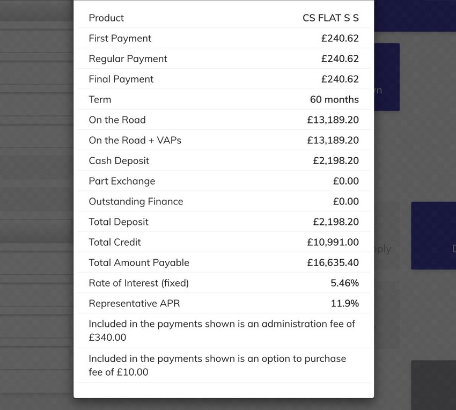Click the Outstanding Finance label
This screenshot has height=410, width=456.
point(136,201)
